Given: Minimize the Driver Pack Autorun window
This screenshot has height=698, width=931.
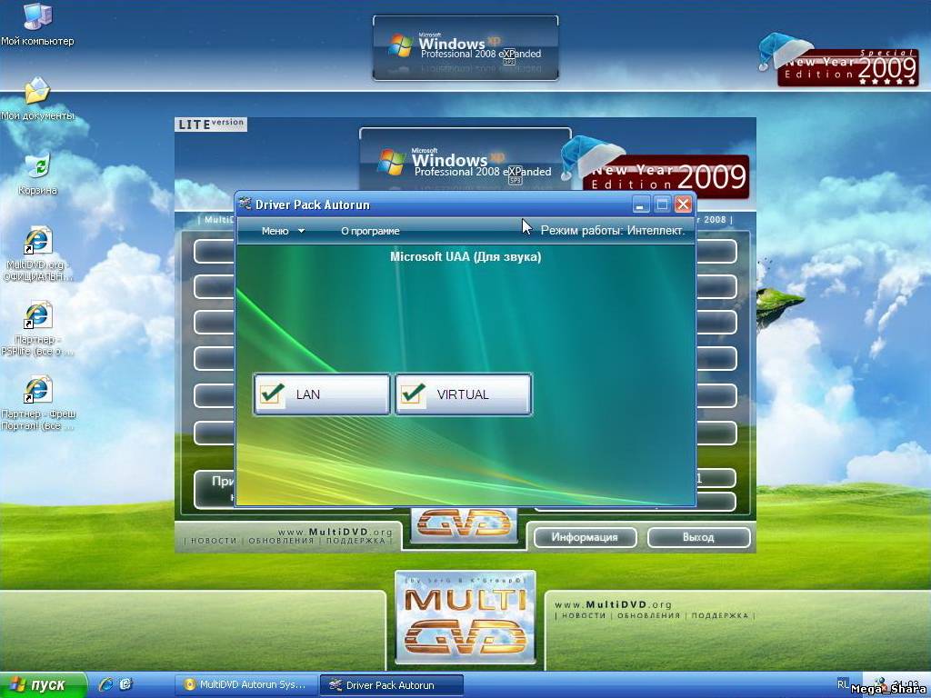Looking at the screenshot, I should pos(640,204).
